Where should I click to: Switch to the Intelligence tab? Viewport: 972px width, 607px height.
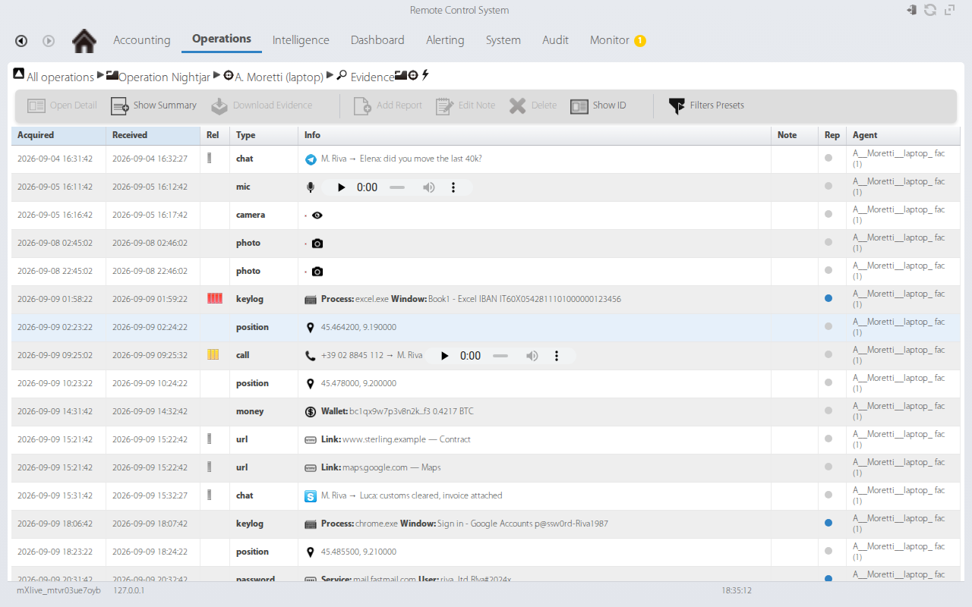(301, 40)
